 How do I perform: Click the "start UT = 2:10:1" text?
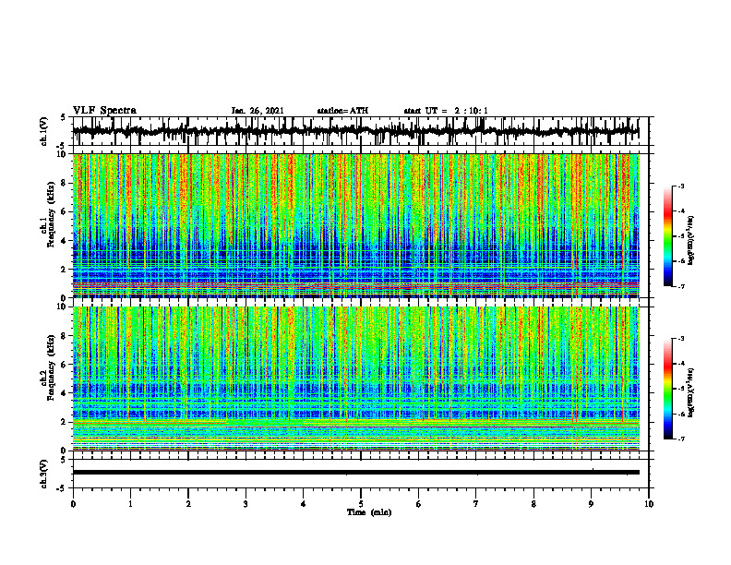click(x=446, y=111)
